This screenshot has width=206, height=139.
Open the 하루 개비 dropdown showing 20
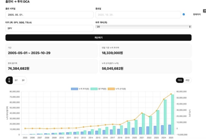pos(143,27)
